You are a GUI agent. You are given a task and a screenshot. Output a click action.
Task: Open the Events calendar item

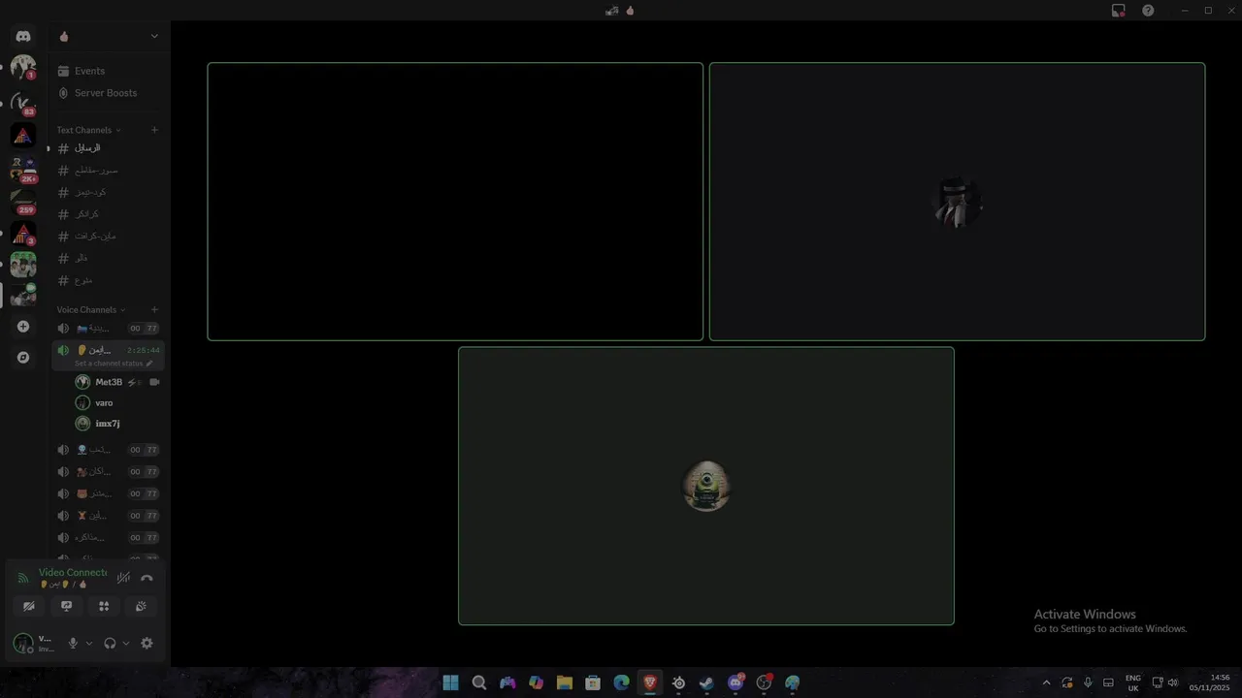pyautogui.click(x=107, y=71)
